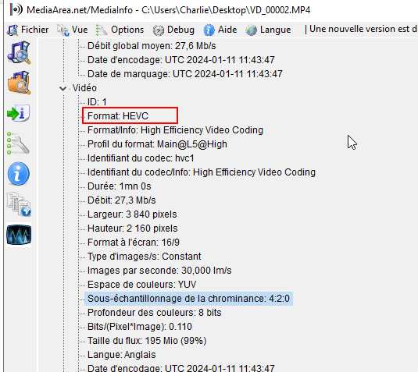418x372 pixels.
Task: Open the Fichier menu
Action: [27, 30]
